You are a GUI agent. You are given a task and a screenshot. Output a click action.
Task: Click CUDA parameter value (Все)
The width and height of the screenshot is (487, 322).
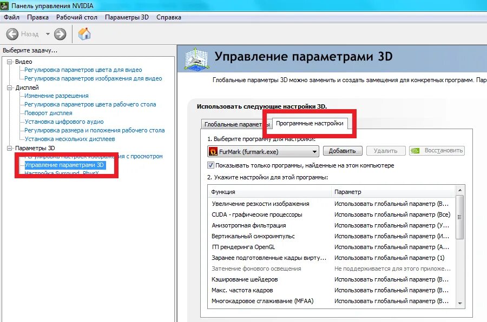coord(392,214)
